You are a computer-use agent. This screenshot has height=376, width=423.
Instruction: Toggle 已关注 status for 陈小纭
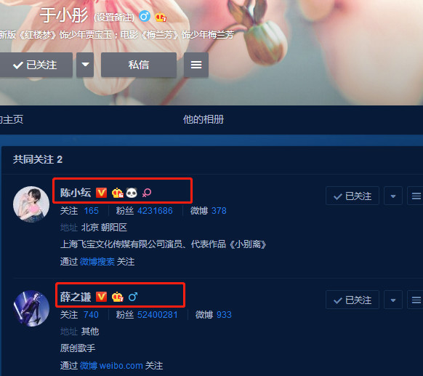click(352, 196)
